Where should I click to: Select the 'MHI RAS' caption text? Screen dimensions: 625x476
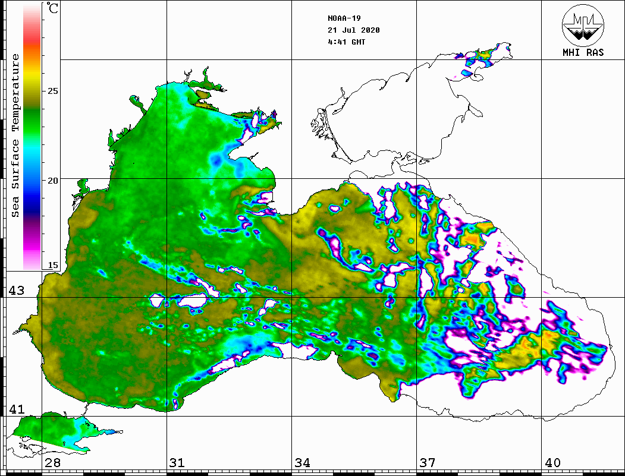pyautogui.click(x=583, y=52)
